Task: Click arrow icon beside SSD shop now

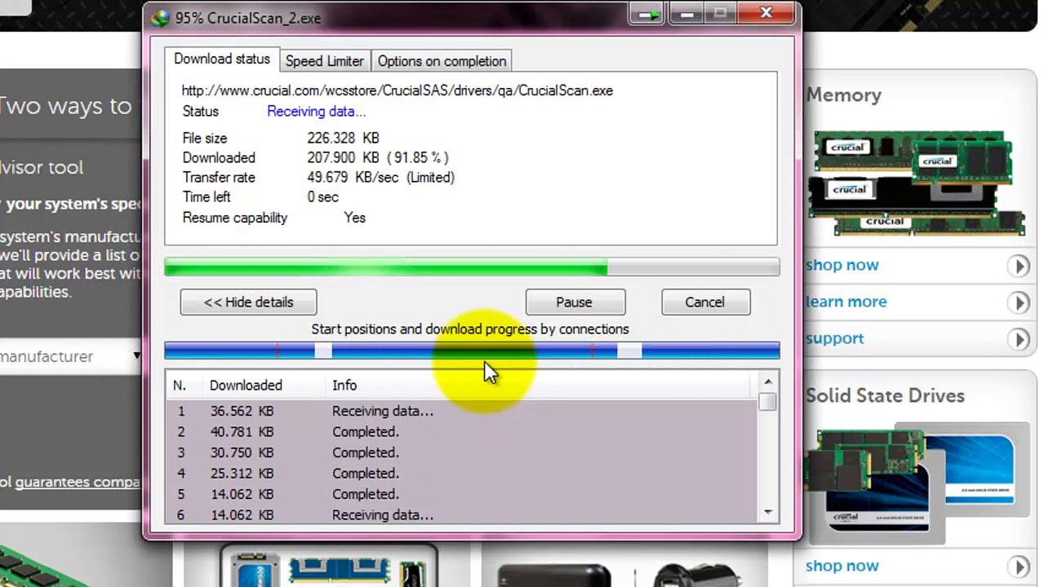Action: click(x=1018, y=566)
